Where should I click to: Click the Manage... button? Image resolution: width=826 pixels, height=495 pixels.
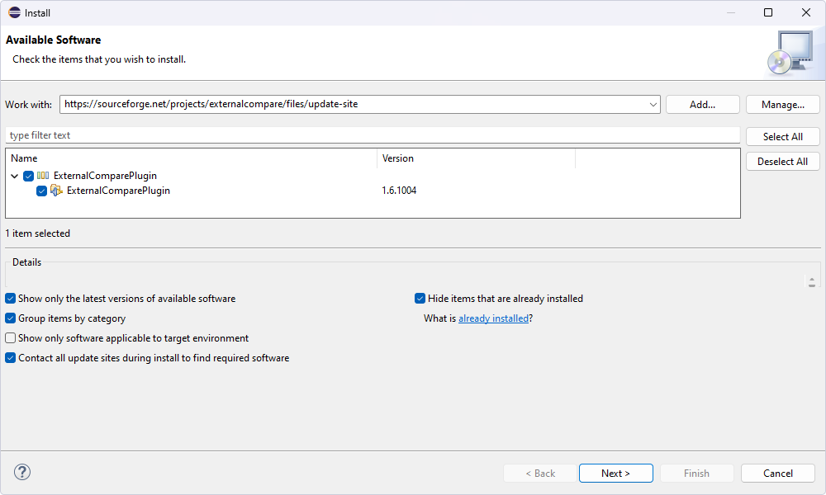(783, 105)
